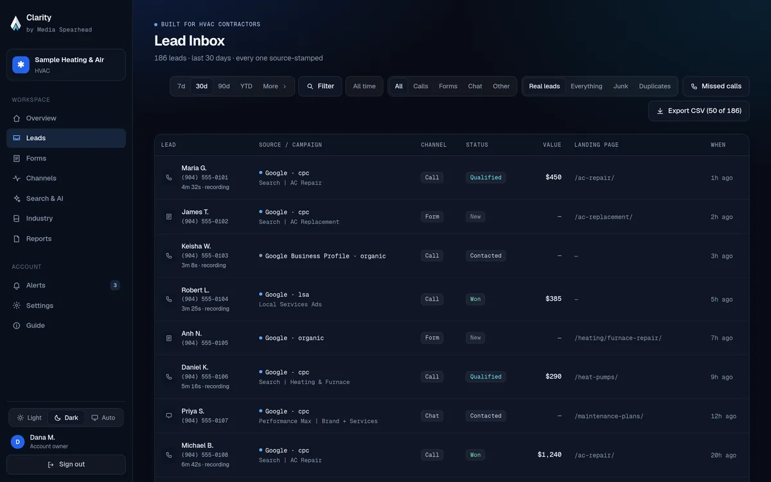
Task: Expand the More date range options
Action: click(275, 86)
